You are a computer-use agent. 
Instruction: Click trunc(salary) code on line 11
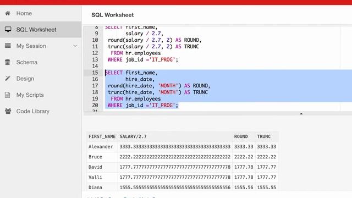[153, 46]
